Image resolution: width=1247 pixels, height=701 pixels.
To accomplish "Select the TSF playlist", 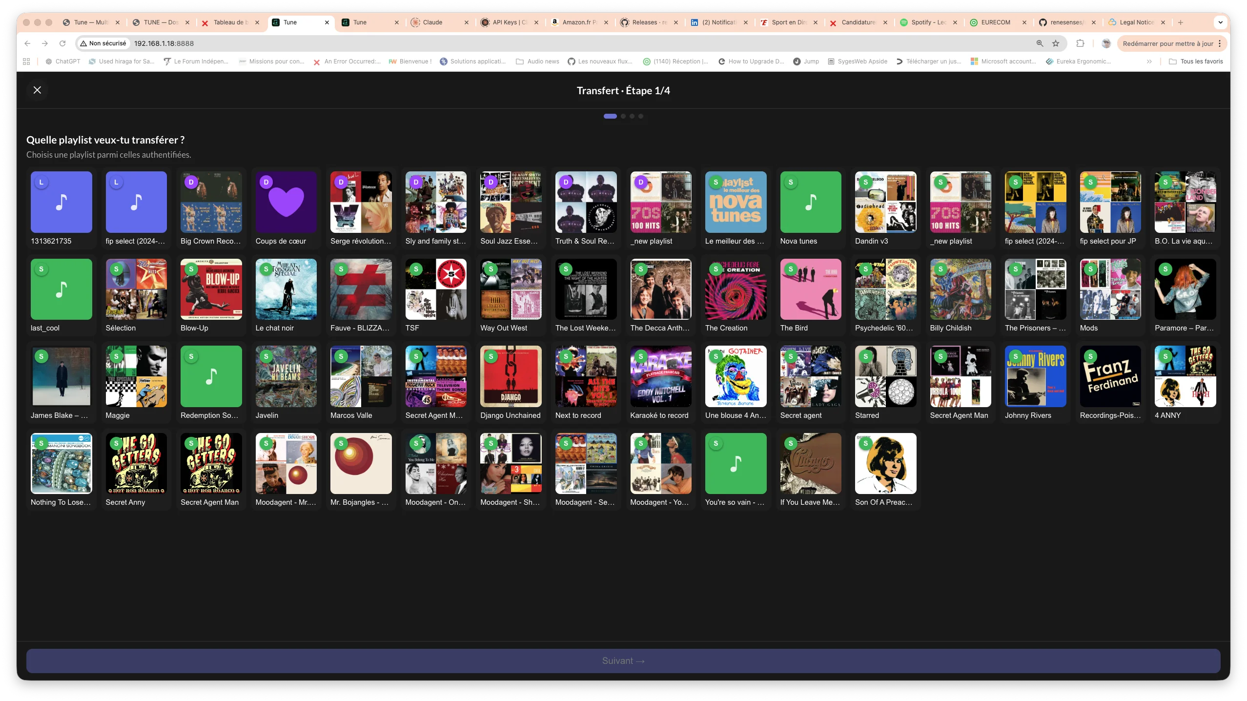I will click(x=436, y=296).
